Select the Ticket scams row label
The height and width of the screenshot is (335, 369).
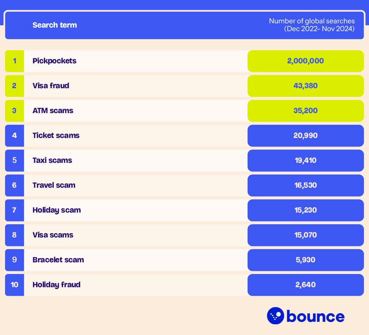pyautogui.click(x=56, y=135)
